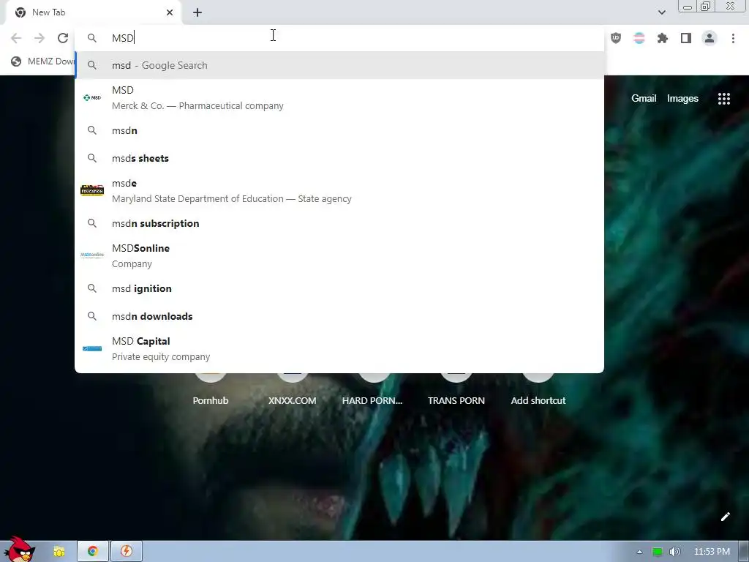This screenshot has height=562, width=749.
Task: Select MSD Merck & Co. suggestion
Action: 339,97
